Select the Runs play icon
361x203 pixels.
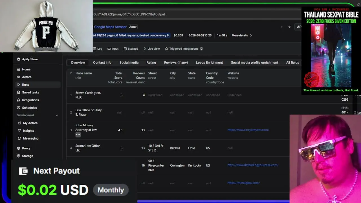pos(19,85)
